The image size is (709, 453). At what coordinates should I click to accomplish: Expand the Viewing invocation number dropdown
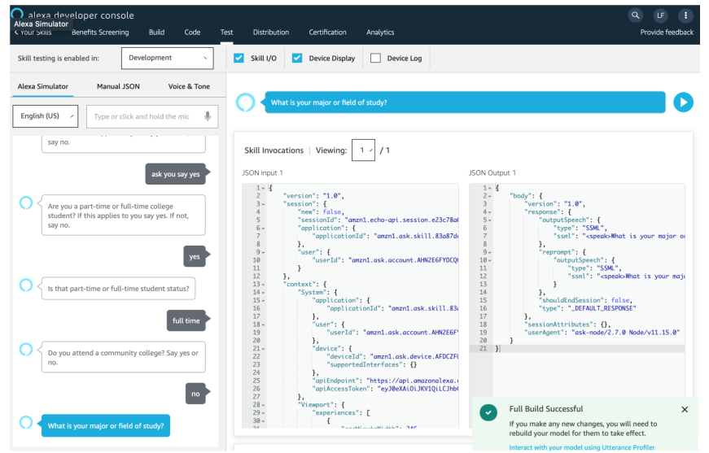(363, 150)
